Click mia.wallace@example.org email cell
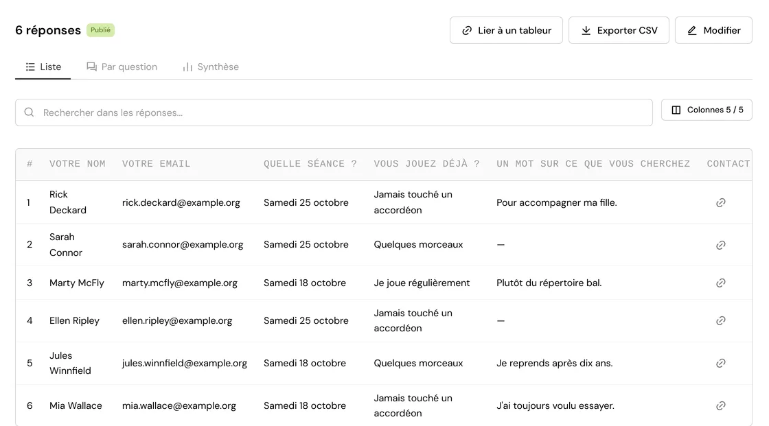Screen dimensions: 769x426 pos(179,406)
